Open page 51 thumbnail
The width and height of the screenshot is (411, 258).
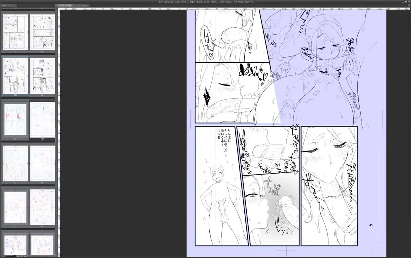(x=15, y=207)
